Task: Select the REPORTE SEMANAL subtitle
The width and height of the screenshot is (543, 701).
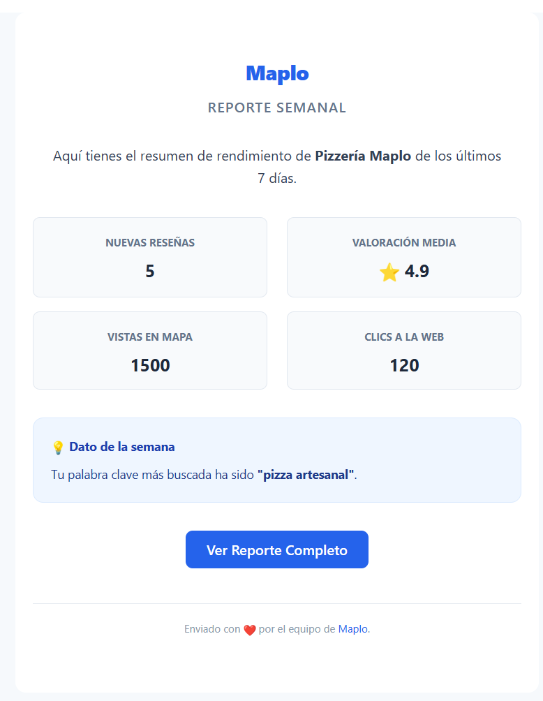Action: (276, 108)
